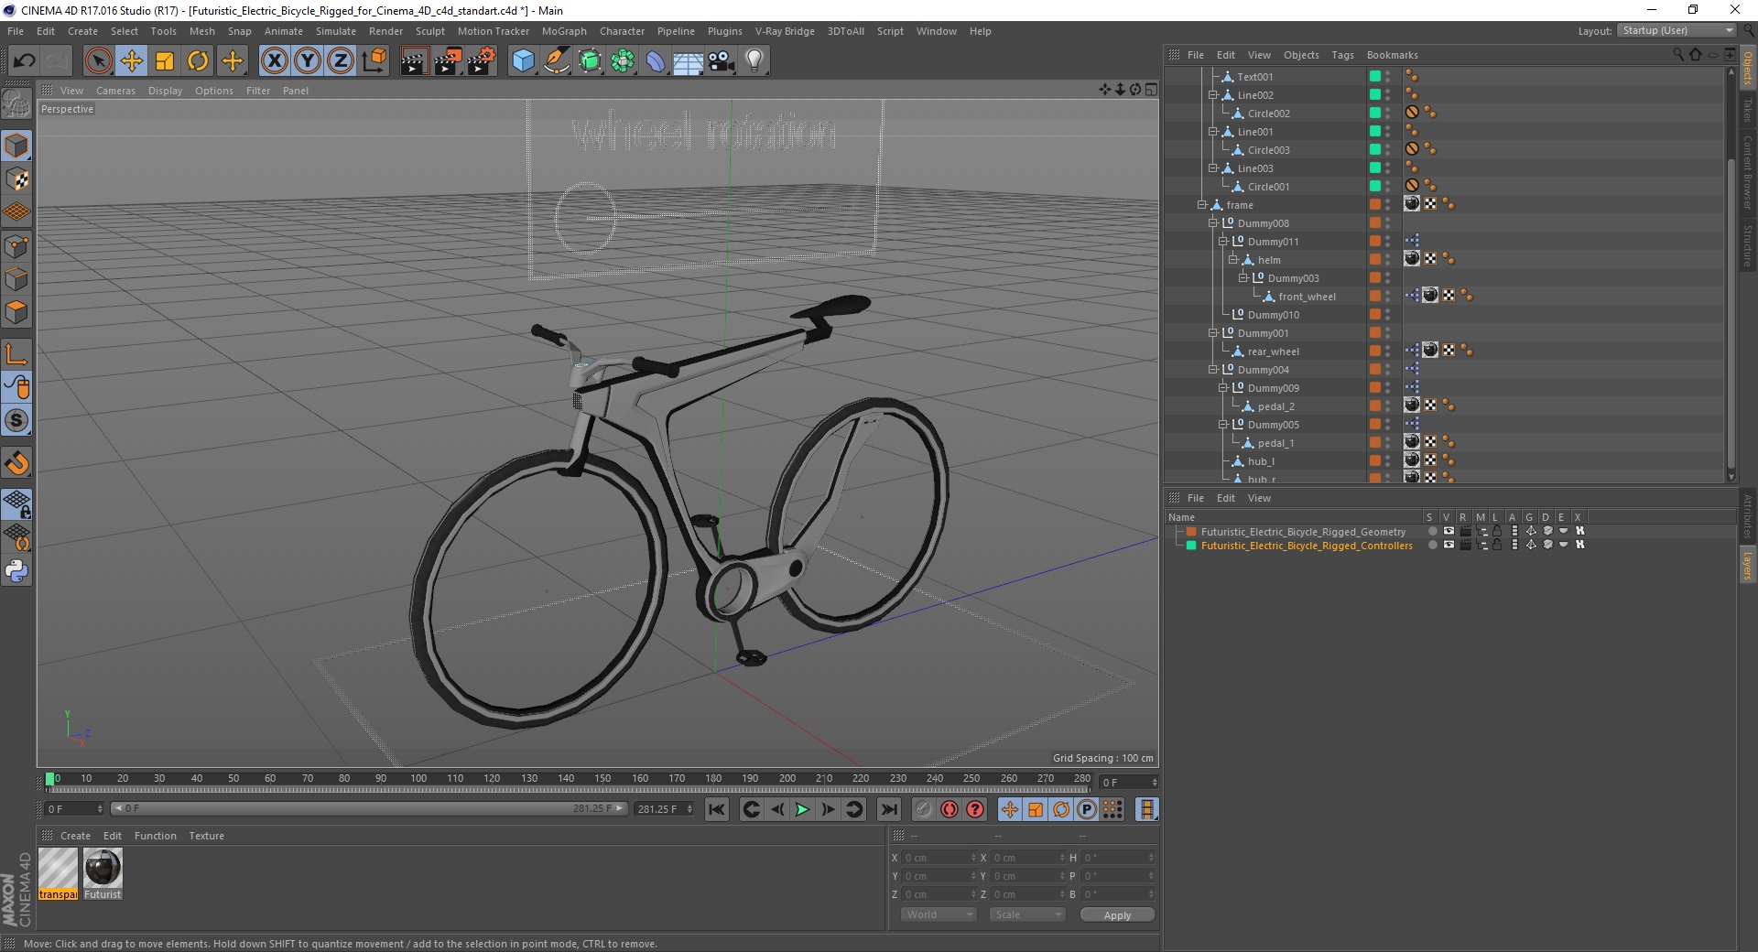Toggle Y axis lock
Image resolution: width=1758 pixels, height=952 pixels.
(307, 61)
